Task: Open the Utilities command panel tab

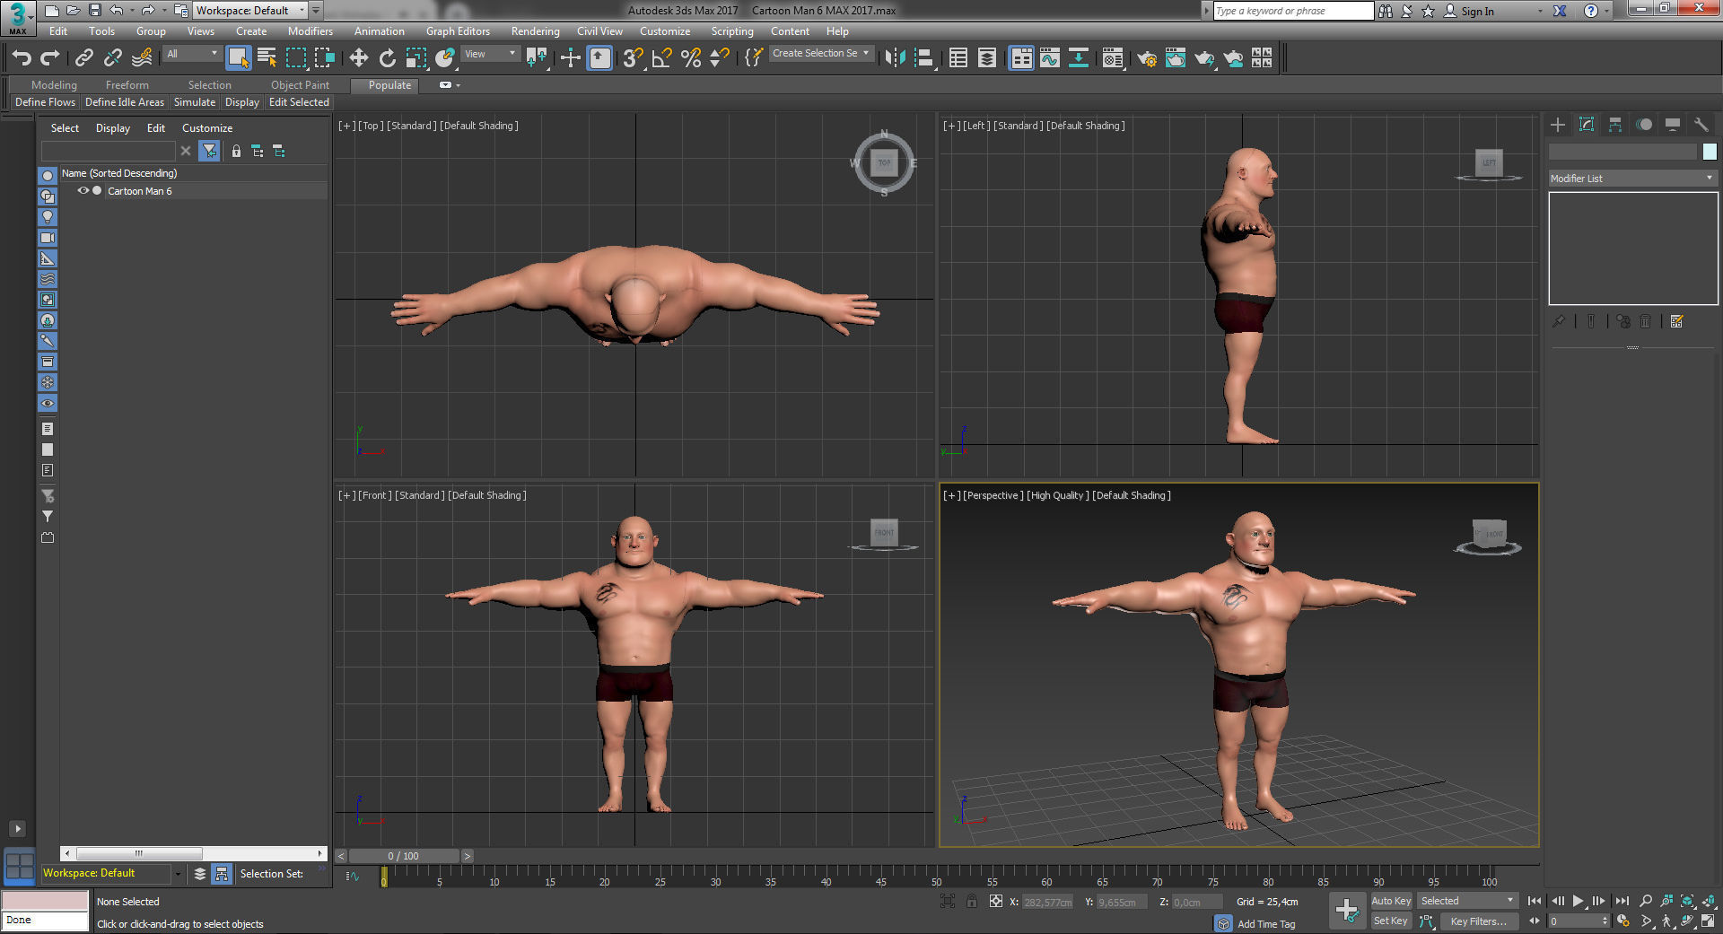Action: point(1701,125)
